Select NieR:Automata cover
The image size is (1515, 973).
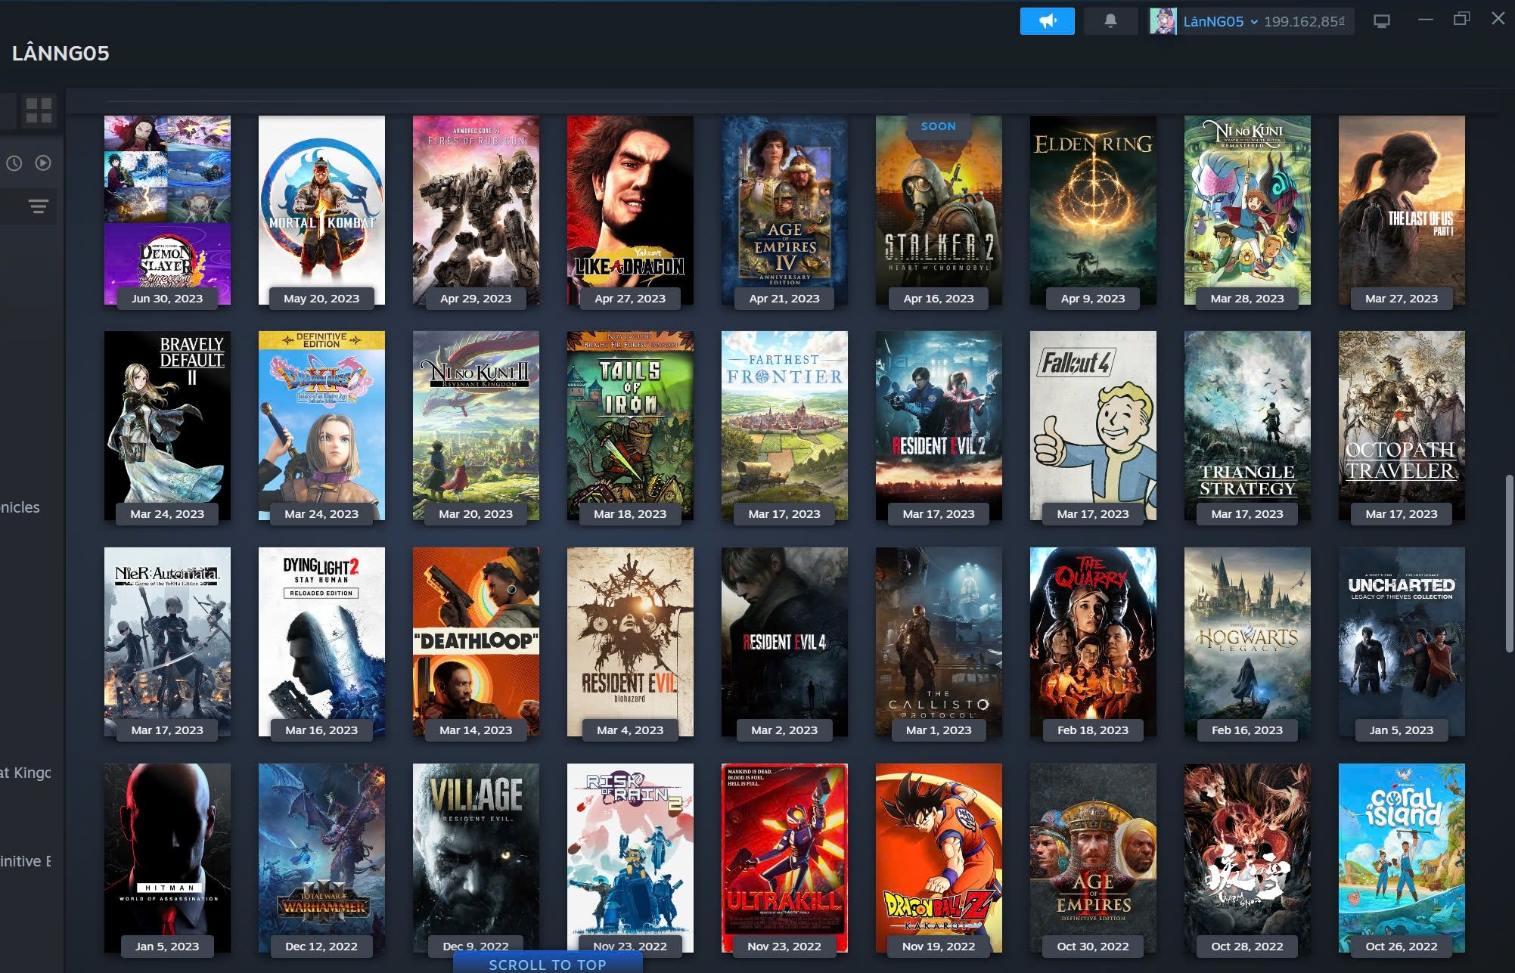167,642
